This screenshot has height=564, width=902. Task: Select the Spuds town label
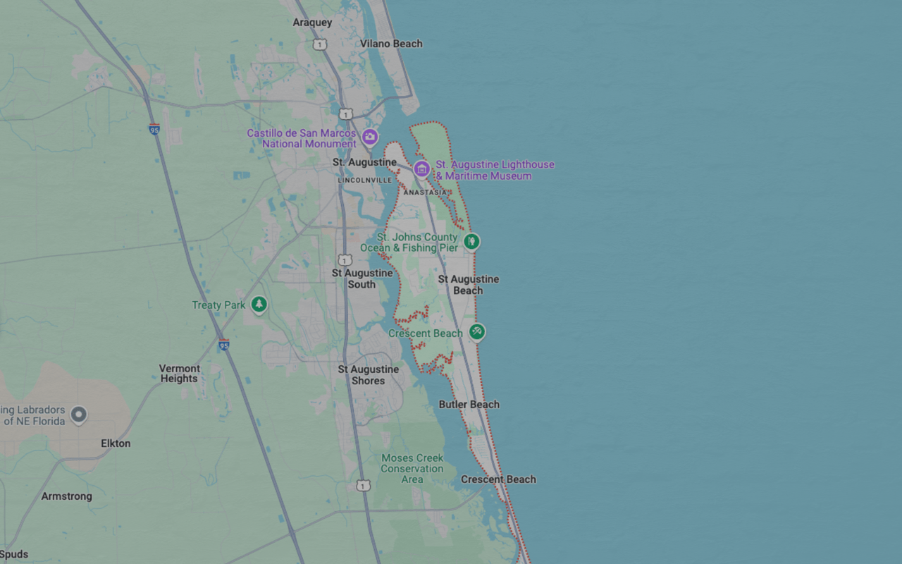click(x=14, y=554)
